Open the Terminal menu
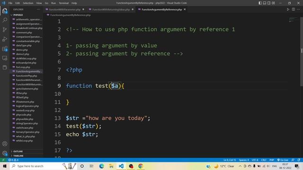The width and height of the screenshot is (303, 170). (64, 3)
